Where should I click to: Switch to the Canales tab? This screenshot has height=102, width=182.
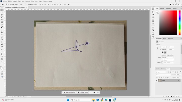157,69
